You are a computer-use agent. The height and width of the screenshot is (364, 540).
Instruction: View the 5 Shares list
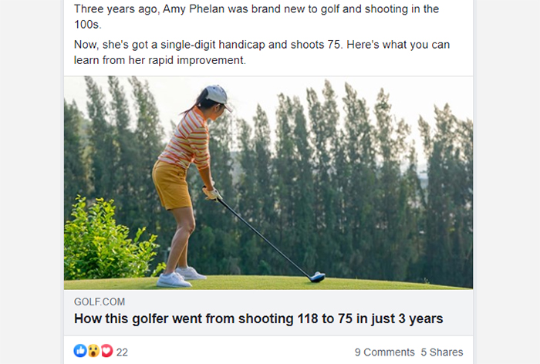pyautogui.click(x=442, y=352)
